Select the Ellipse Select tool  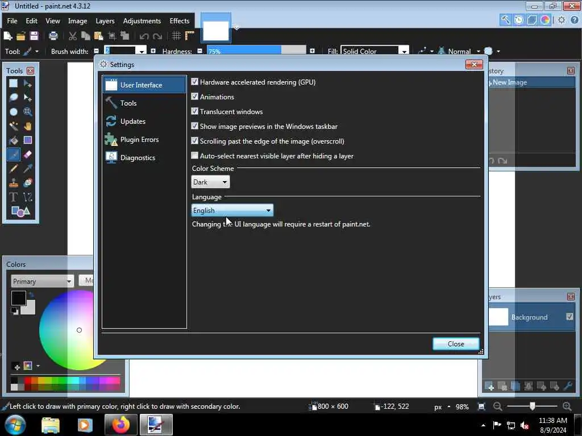(x=14, y=112)
